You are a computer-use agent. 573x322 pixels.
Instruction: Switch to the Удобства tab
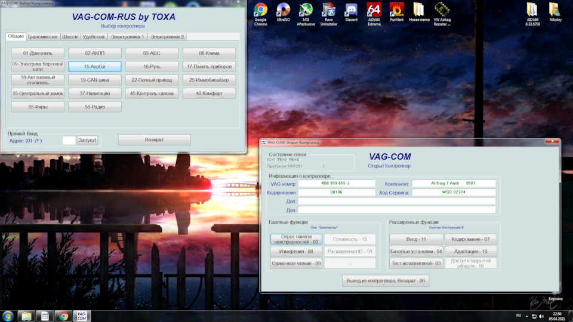pos(94,37)
